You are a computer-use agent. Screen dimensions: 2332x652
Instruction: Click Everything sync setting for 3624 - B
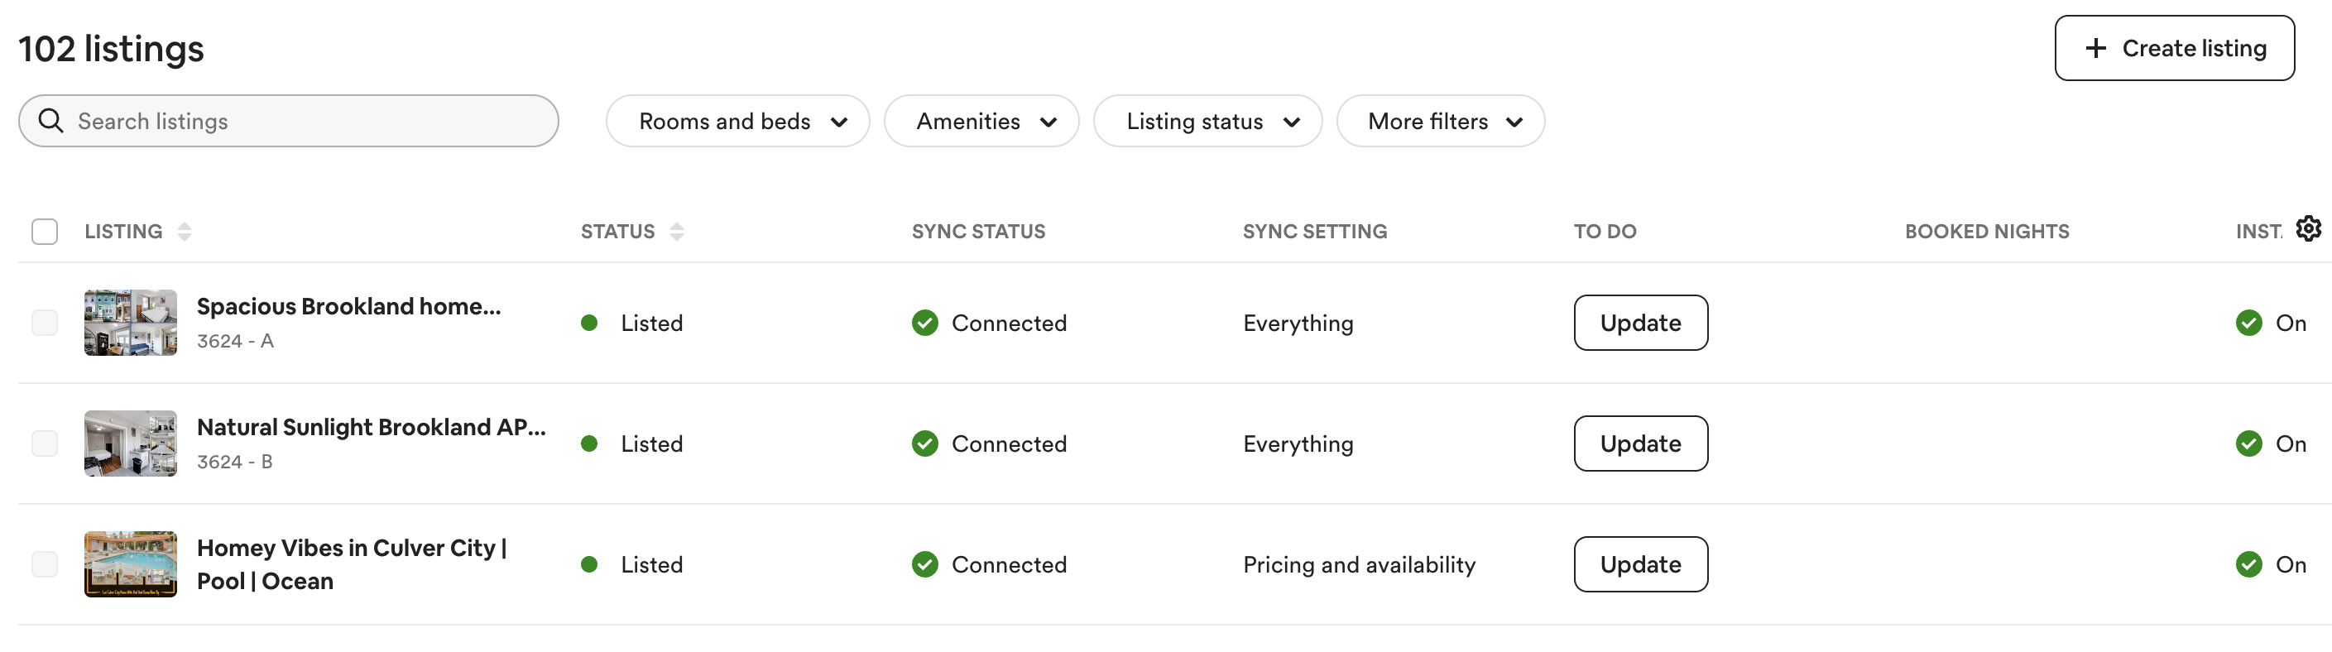point(1298,443)
